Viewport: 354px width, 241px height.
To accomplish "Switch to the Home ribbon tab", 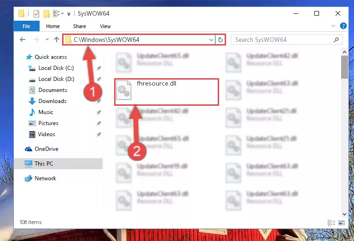I will click(x=53, y=26).
